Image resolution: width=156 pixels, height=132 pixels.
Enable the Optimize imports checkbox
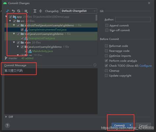(x=106, y=56)
